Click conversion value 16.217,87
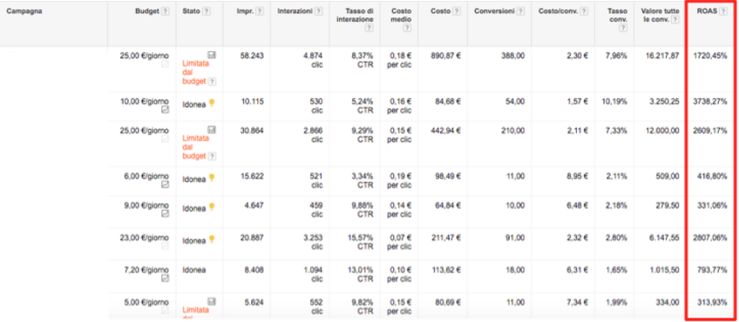739x322 pixels. click(x=662, y=56)
